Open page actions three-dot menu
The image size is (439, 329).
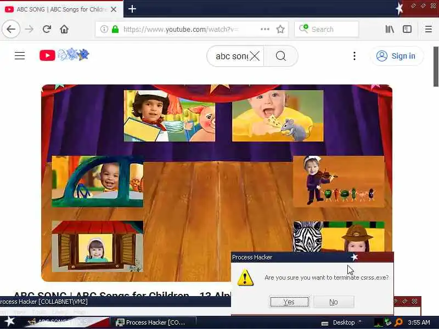(265, 29)
